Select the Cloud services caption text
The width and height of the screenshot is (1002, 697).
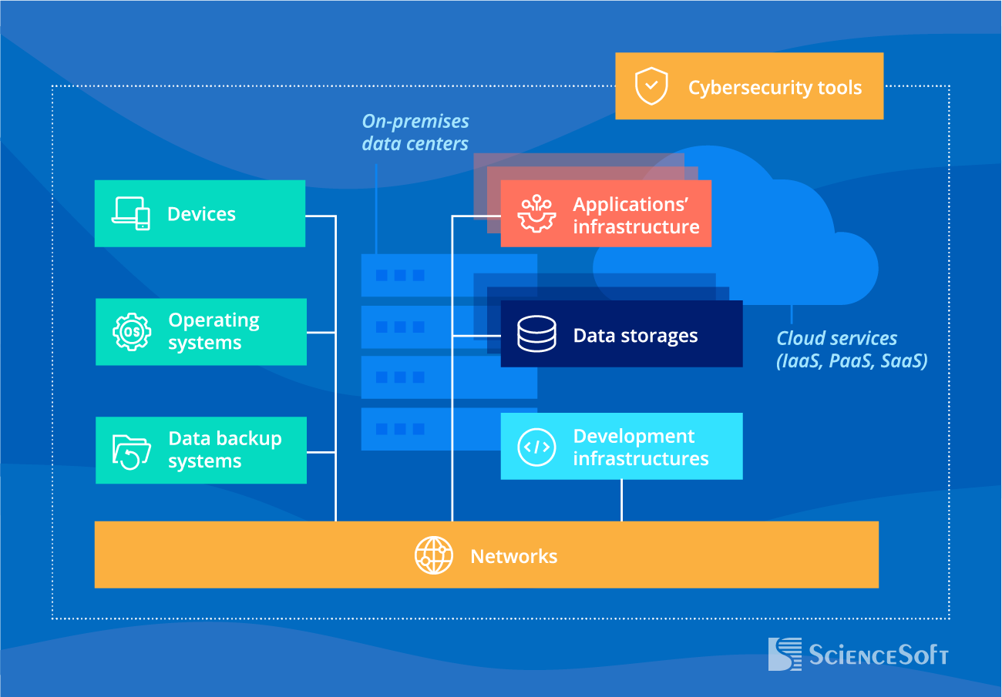[851, 350]
